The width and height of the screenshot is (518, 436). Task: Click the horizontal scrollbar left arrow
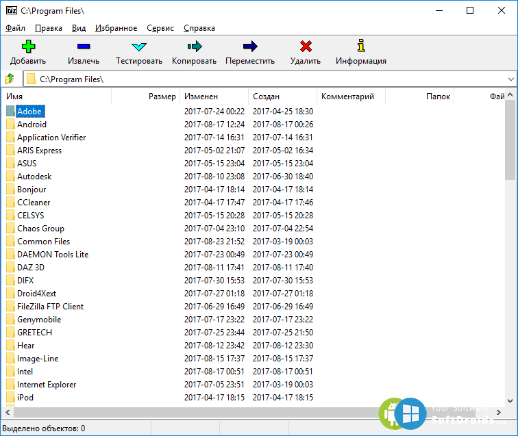8,412
